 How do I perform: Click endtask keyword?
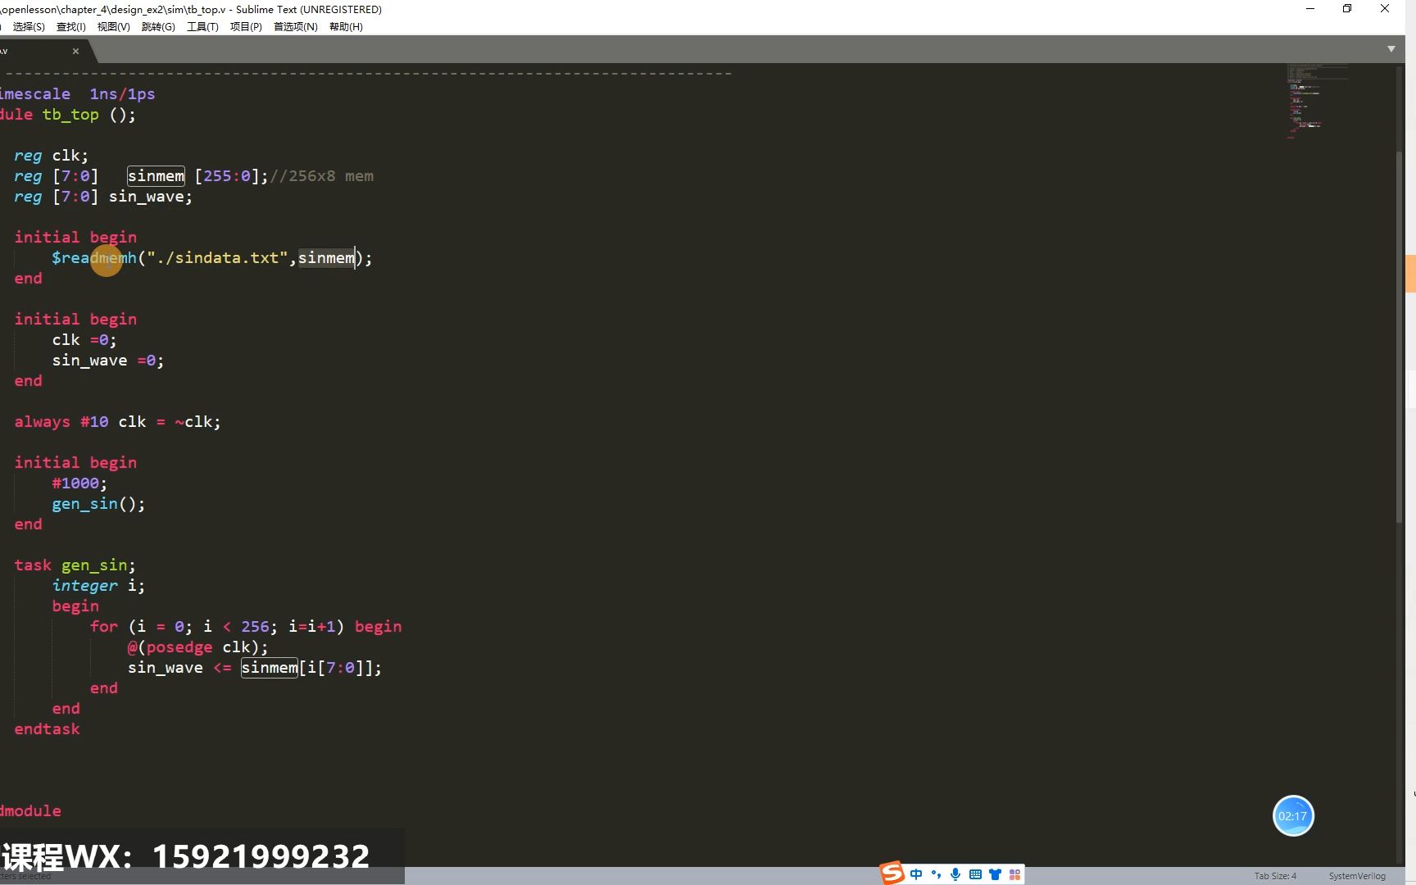(47, 729)
